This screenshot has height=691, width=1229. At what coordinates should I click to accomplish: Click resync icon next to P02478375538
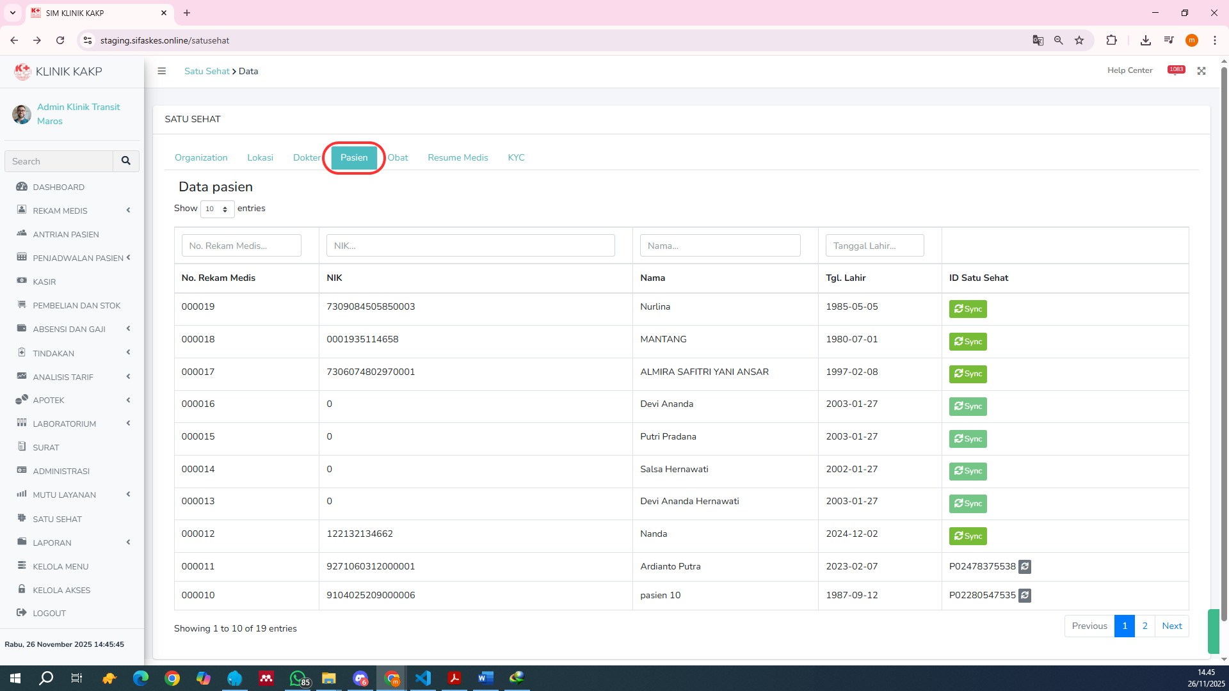point(1025,566)
